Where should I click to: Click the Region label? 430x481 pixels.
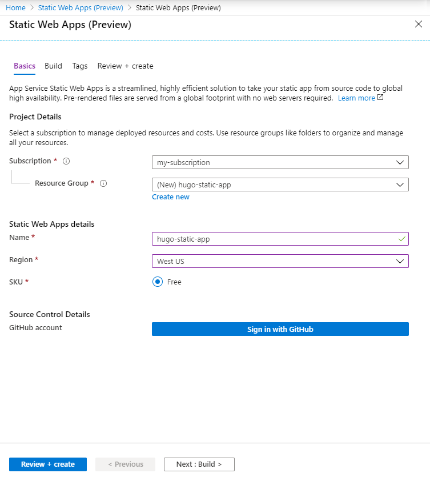coord(21,260)
